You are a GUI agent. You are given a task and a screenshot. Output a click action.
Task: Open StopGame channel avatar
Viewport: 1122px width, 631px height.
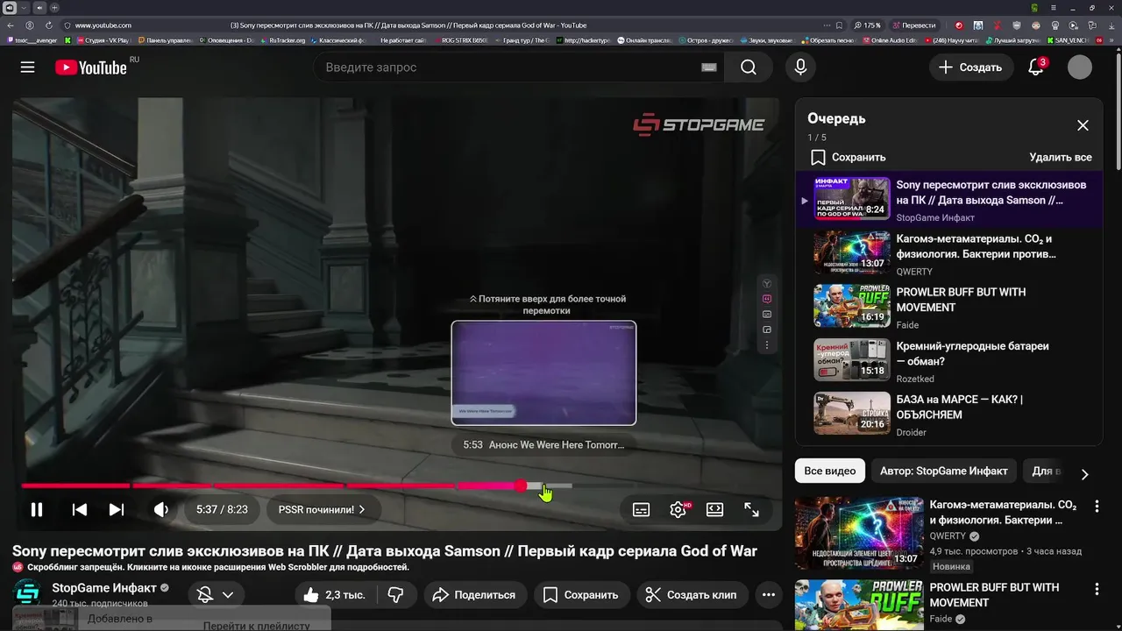click(x=27, y=593)
